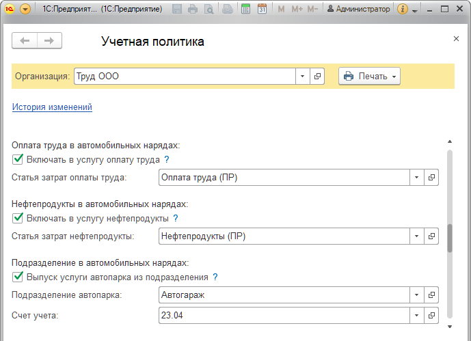
Task: Open the Организация field's linked record icon
Action: click(x=317, y=77)
